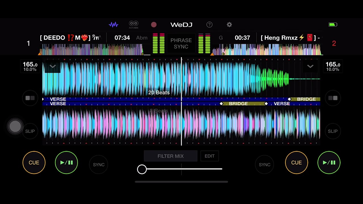363x204 pixels.
Task: Select deck number 2 label
Action: click(334, 43)
